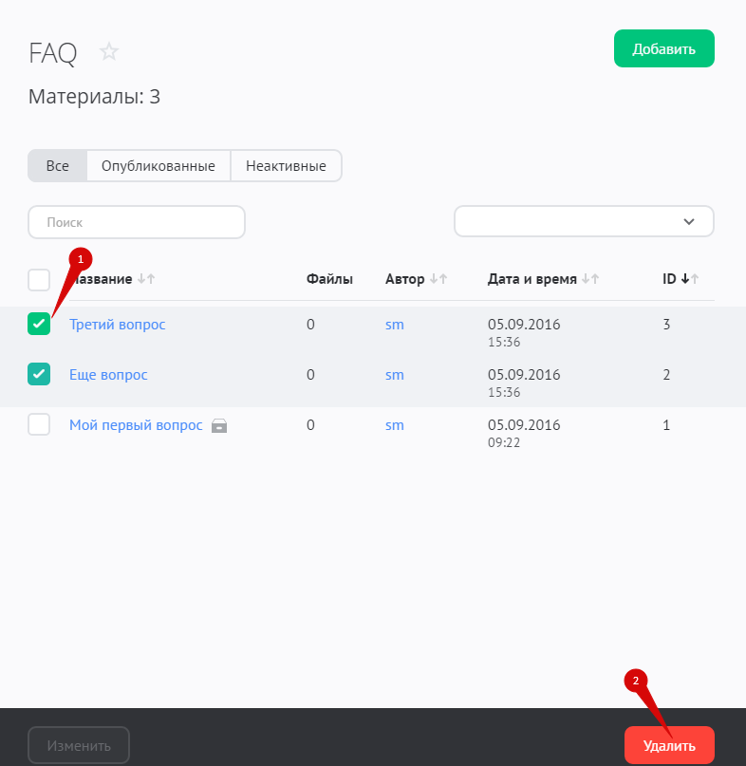Open the filter dropdown right of search
The height and width of the screenshot is (766, 746).
584,221
